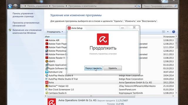Click the refresh button beside address bar
This screenshot has width=188, height=105.
tap(139, 6)
